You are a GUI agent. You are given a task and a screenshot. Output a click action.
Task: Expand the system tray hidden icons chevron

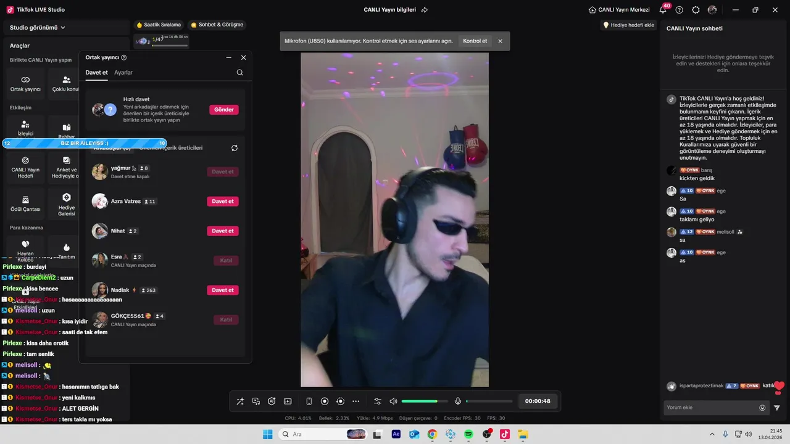pyautogui.click(x=712, y=434)
